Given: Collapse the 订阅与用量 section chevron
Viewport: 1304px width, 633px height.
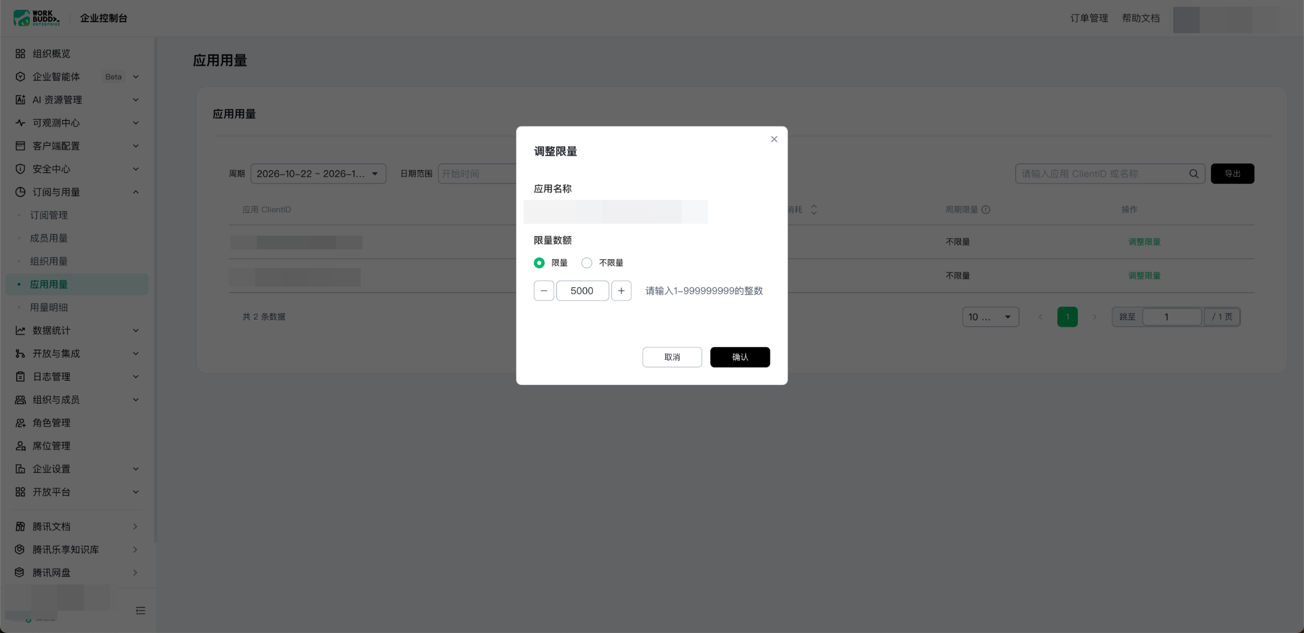Looking at the screenshot, I should (x=136, y=192).
